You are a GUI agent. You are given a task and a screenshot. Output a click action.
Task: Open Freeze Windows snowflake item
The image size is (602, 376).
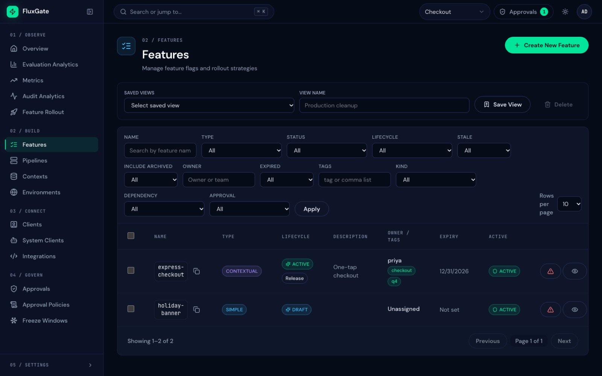[52, 320]
